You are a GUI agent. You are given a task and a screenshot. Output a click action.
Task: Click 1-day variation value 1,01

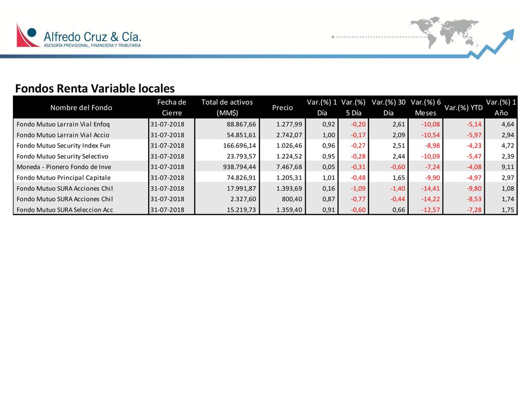tap(329, 177)
